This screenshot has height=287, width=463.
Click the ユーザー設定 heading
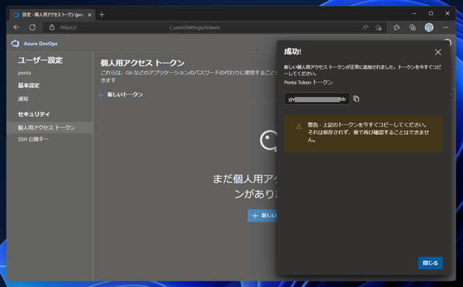coord(40,60)
